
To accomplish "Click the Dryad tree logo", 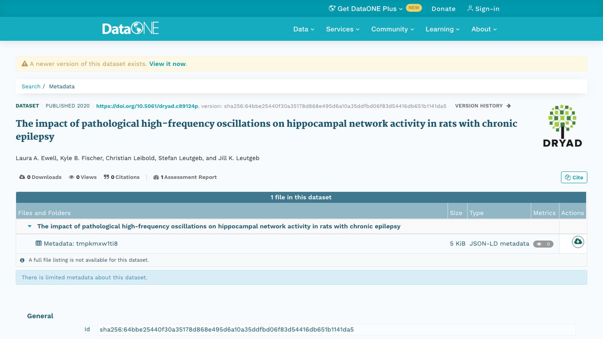I will 562,126.
